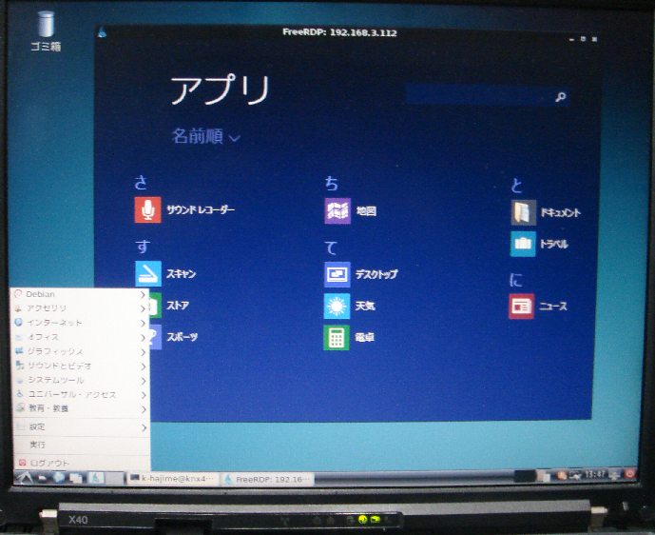Click the FreeRDP: 192.168.3.112 title text
The width and height of the screenshot is (655, 535).
point(339,32)
